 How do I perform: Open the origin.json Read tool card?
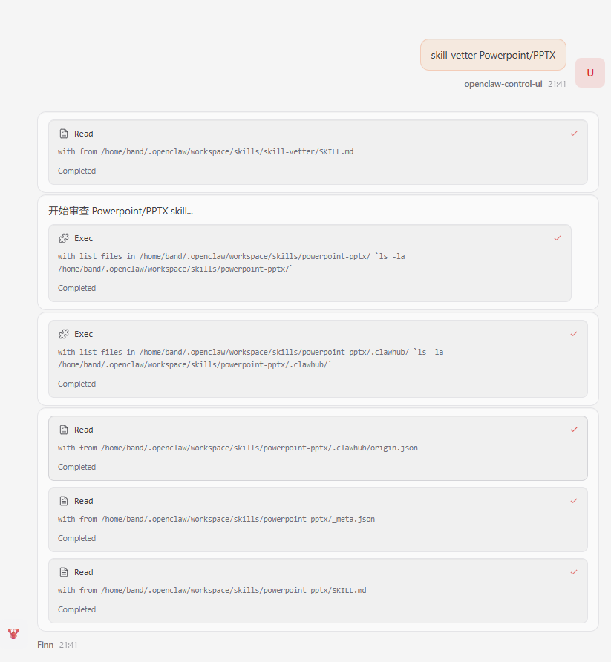318,448
